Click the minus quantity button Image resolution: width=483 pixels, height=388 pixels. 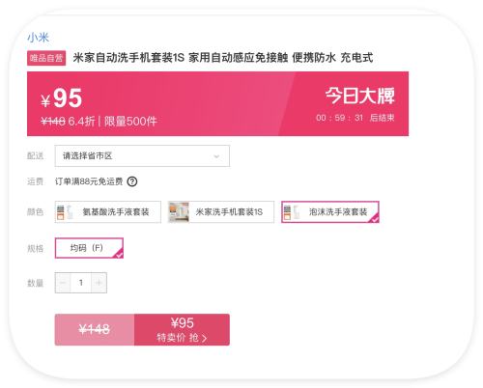pos(63,283)
